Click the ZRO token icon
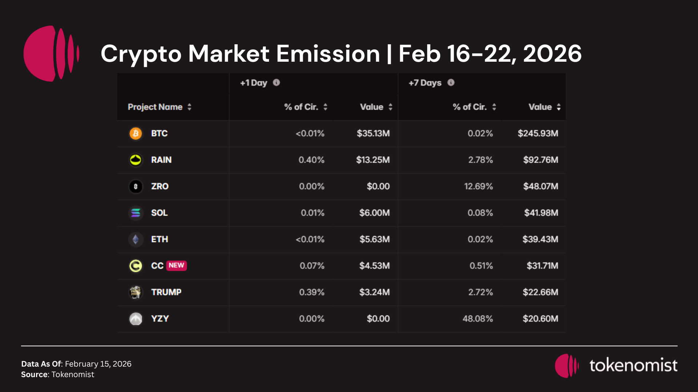The height and width of the screenshot is (392, 698). click(136, 187)
